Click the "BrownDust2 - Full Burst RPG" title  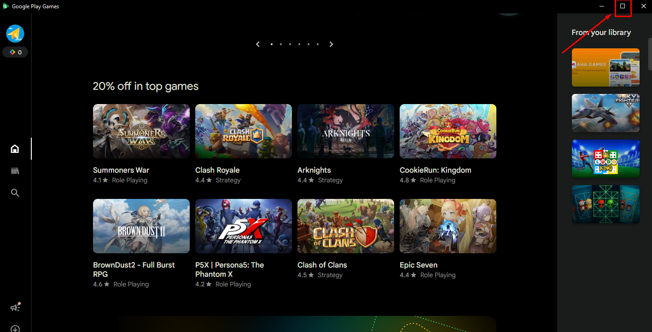[134, 269]
